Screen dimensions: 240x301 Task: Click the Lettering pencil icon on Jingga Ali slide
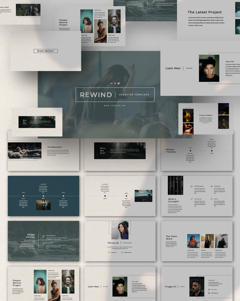(208, 290)
